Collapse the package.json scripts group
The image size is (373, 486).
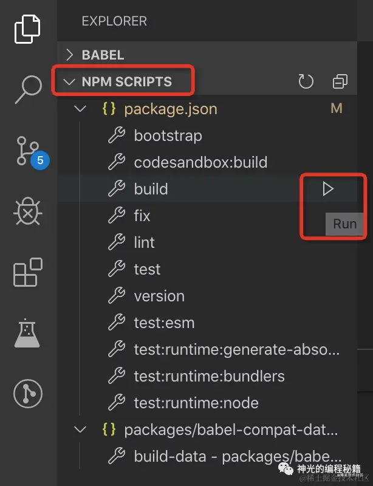point(80,109)
